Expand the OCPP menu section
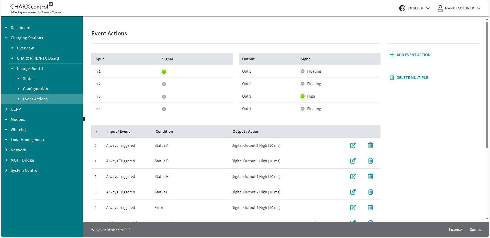The width and height of the screenshot is (490, 238). [x=6, y=109]
